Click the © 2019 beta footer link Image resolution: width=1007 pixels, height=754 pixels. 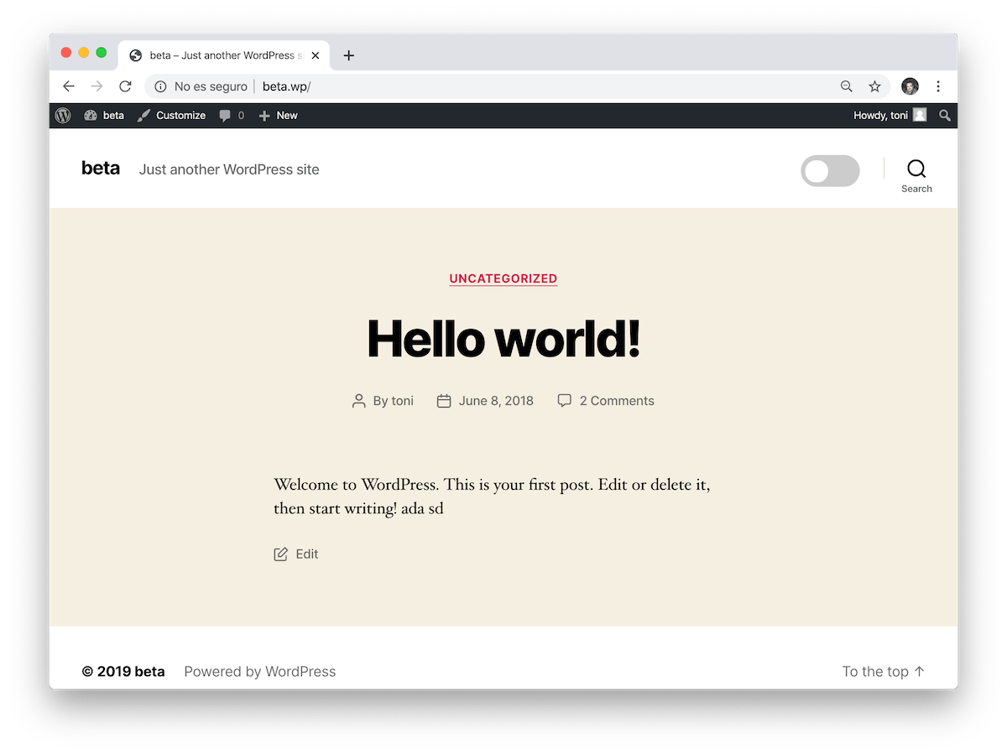coord(123,672)
